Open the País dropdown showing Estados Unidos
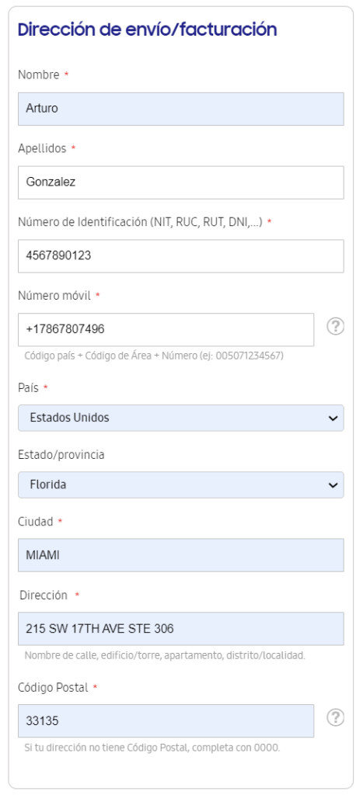Viewport: 356px width, 795px height. pos(181,418)
